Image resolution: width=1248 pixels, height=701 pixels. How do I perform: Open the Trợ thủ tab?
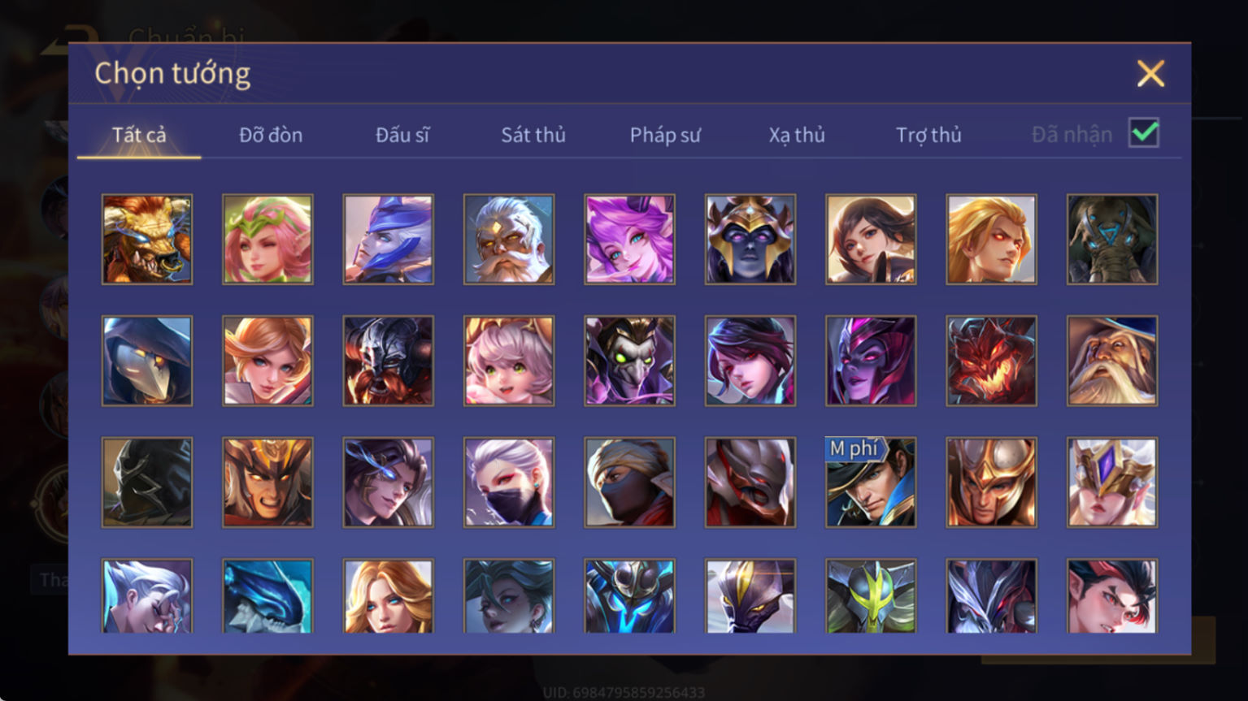(928, 135)
